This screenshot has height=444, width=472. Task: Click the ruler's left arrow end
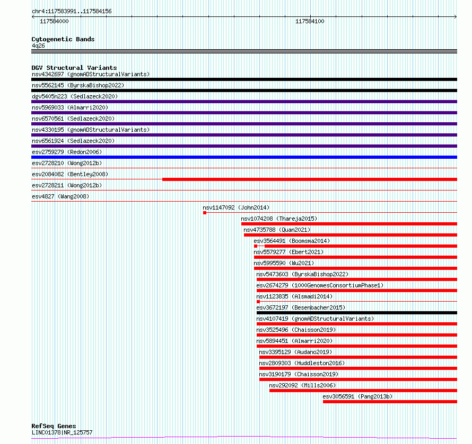coord(33,17)
